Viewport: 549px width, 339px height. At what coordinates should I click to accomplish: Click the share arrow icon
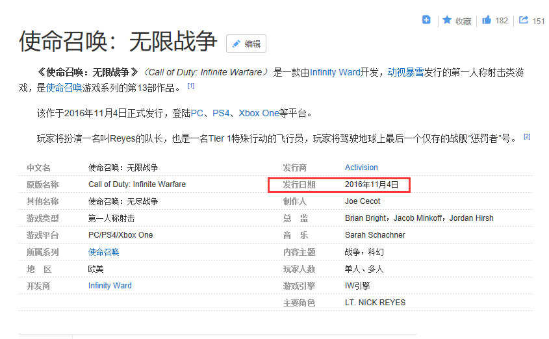(x=524, y=20)
